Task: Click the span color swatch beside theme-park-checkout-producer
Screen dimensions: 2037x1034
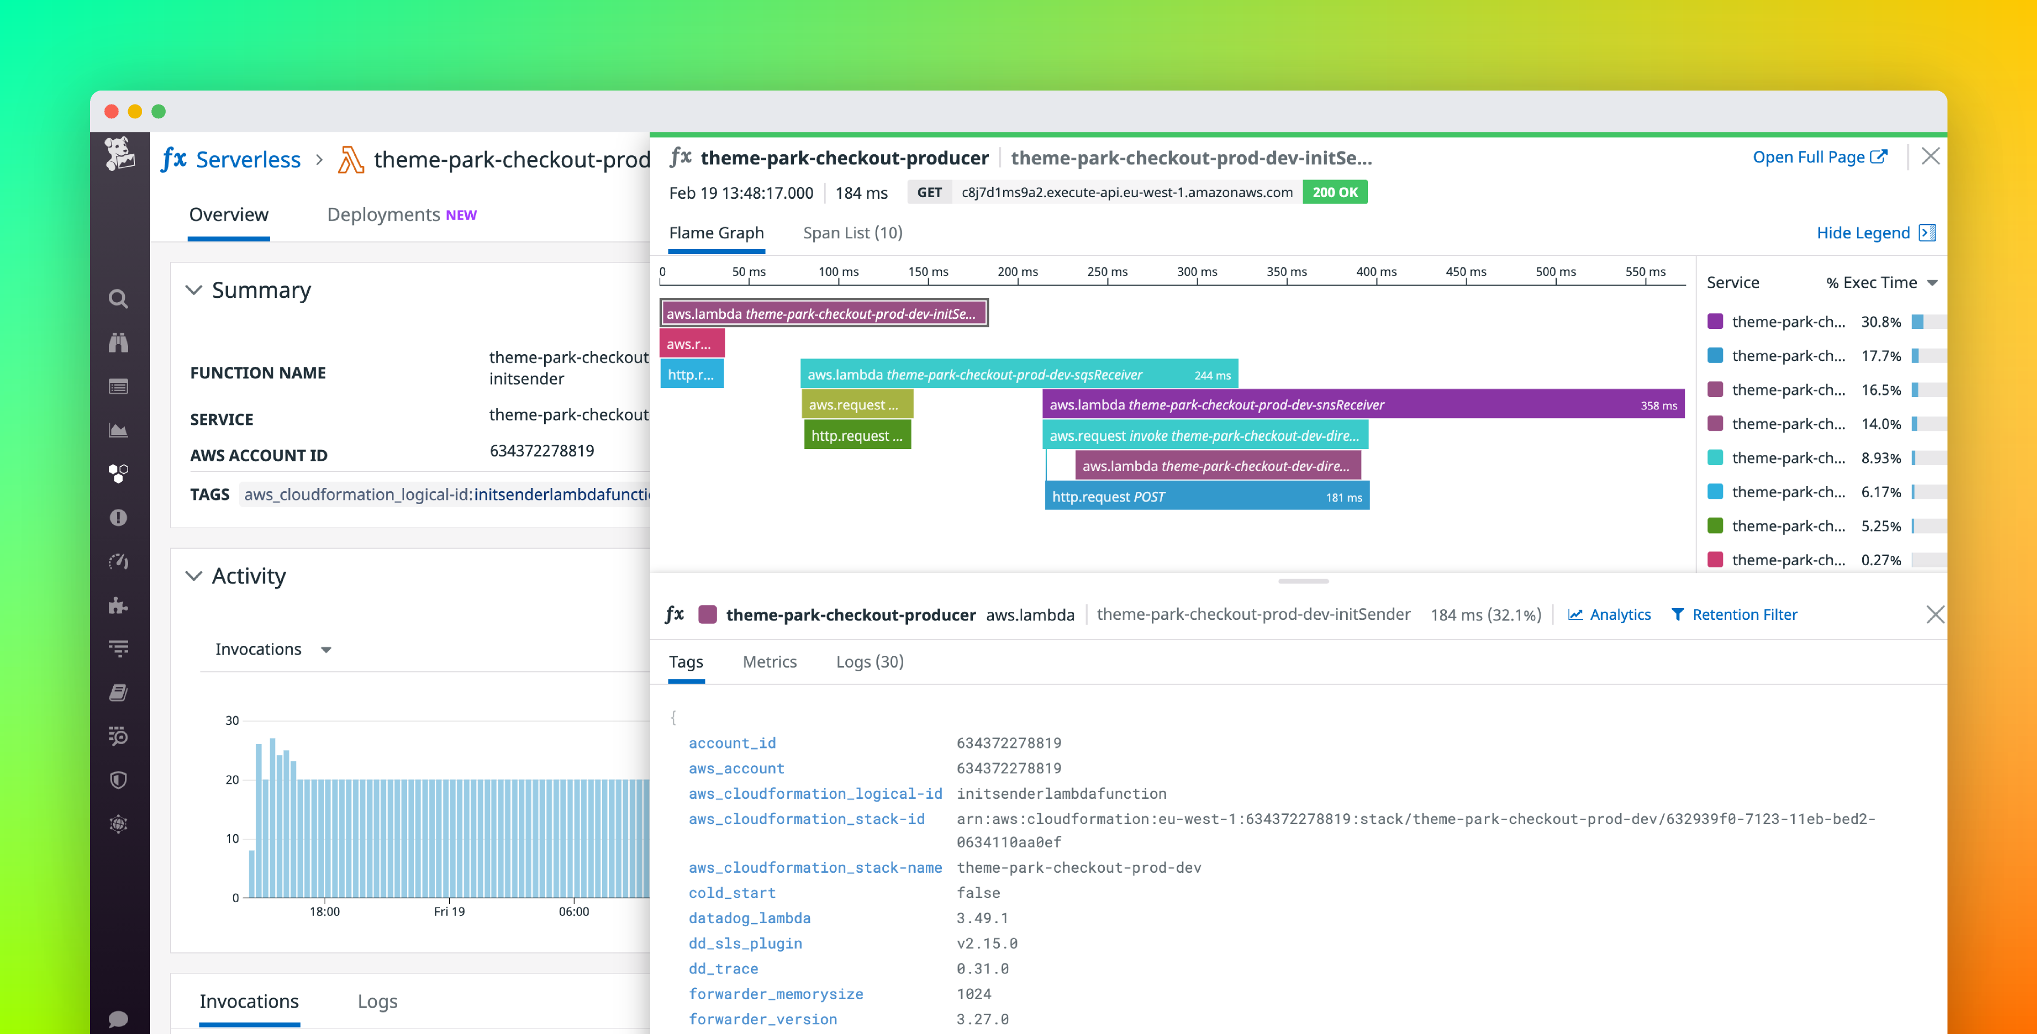Action: tap(708, 614)
